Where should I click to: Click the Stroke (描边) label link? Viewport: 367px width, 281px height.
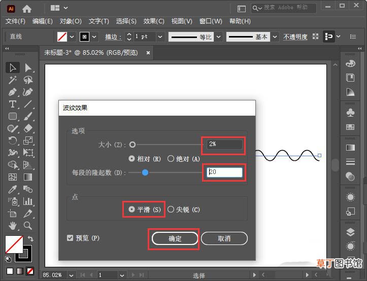pyautogui.click(x=113, y=37)
